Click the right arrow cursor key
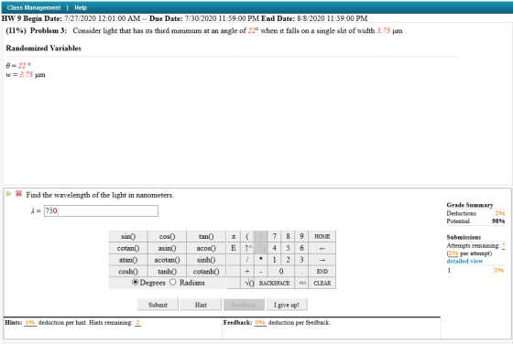The image size is (513, 344). coord(322,260)
